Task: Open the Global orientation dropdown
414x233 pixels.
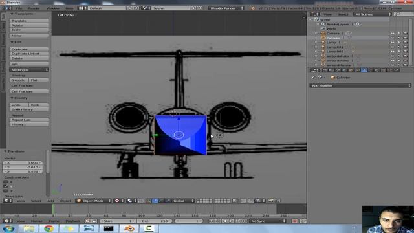Action: [x=183, y=201]
